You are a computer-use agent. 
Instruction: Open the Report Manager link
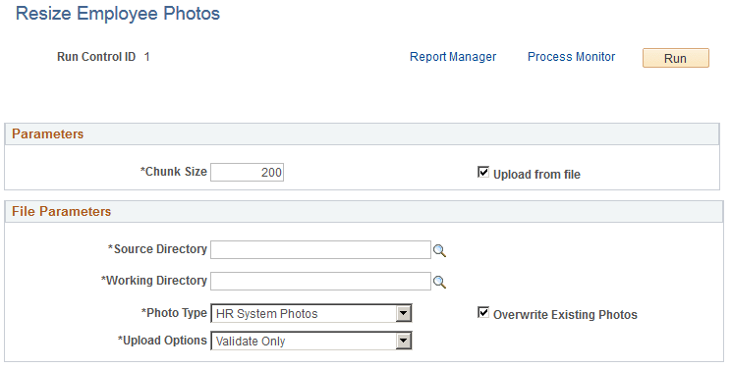[x=453, y=57]
